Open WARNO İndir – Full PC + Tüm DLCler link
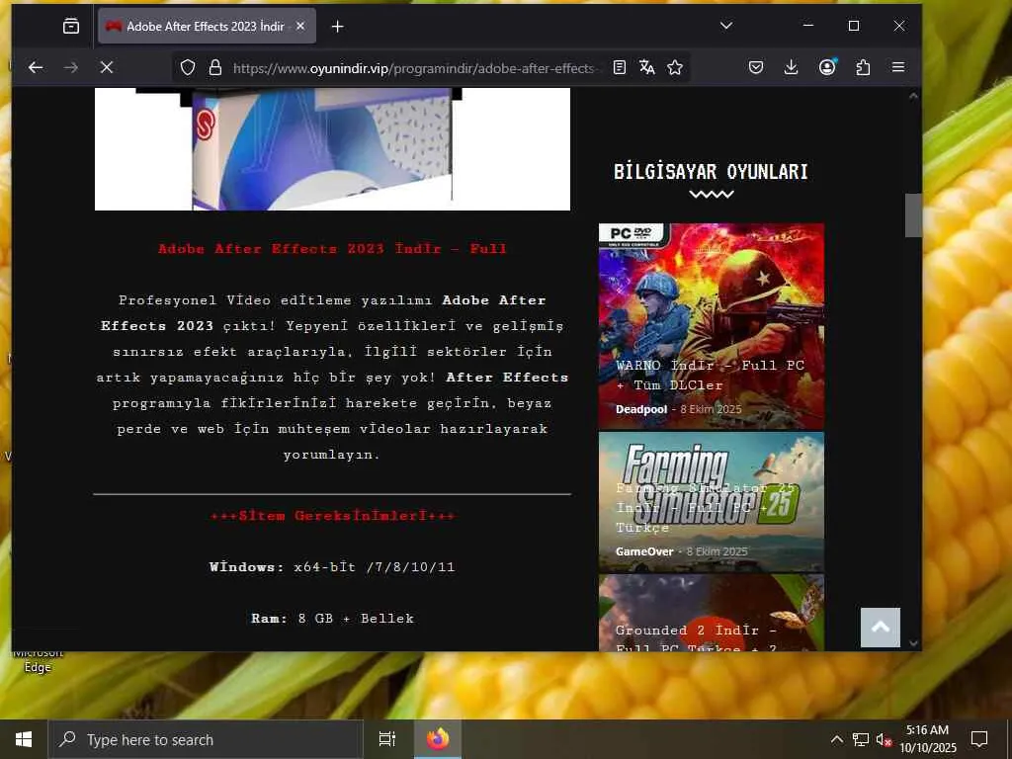The height and width of the screenshot is (759, 1012). pyautogui.click(x=710, y=375)
